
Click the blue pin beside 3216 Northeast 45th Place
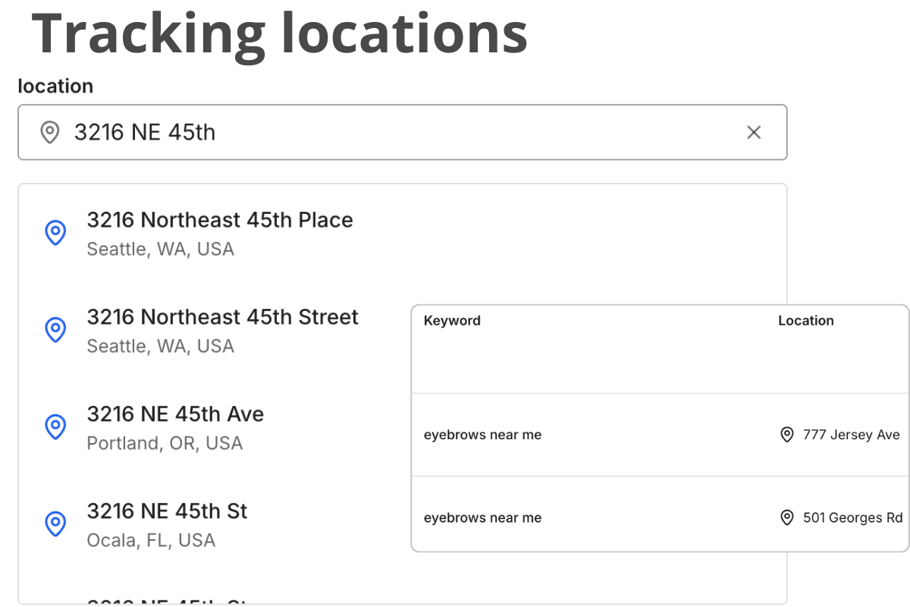(55, 233)
